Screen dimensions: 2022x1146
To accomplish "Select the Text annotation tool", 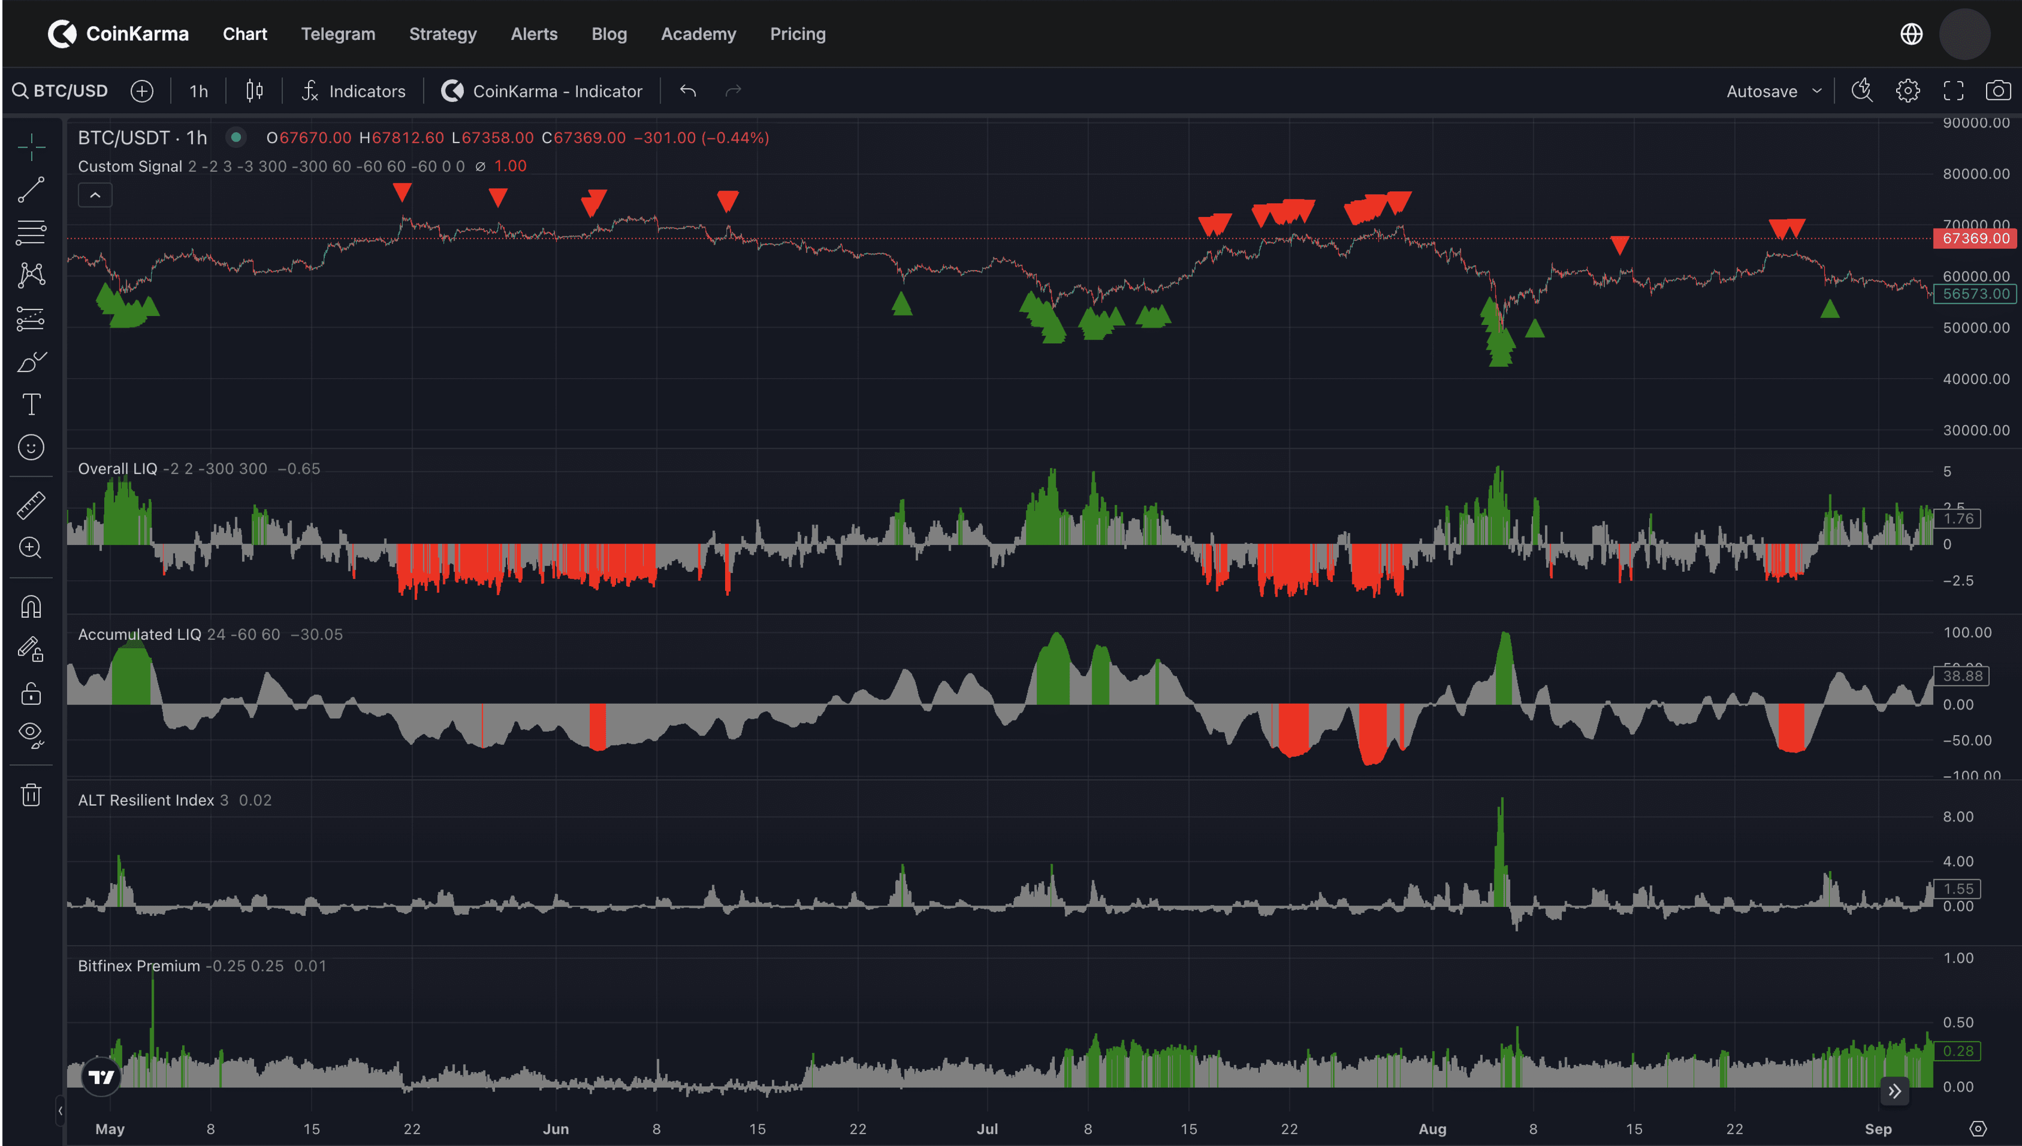I will [x=32, y=404].
